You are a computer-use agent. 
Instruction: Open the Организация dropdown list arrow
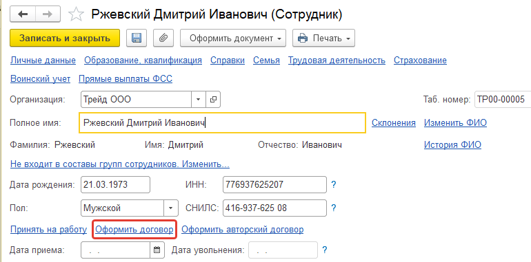(199, 100)
